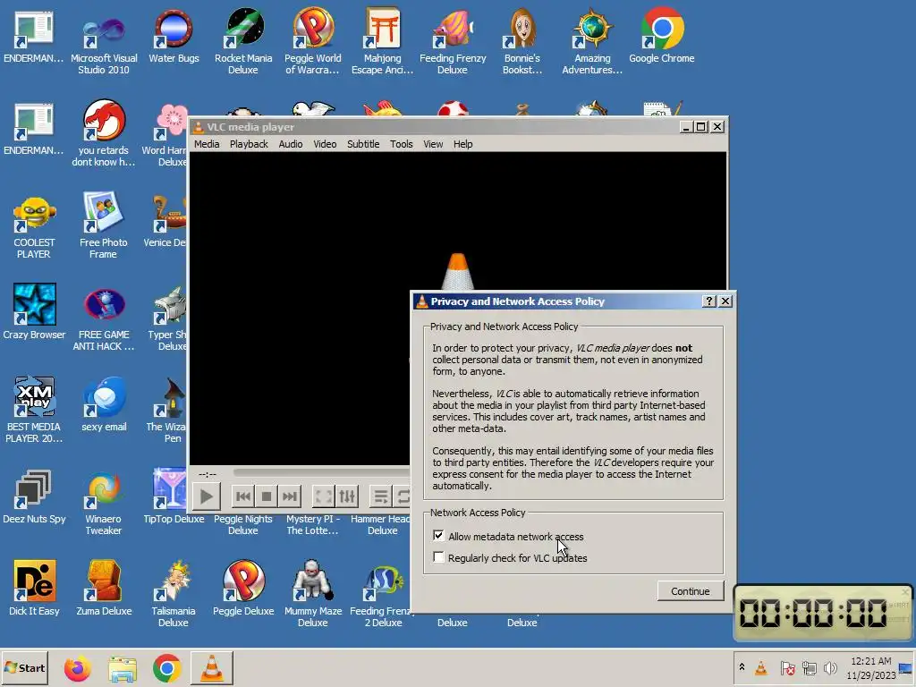The image size is (916, 687).
Task: Close the Privacy and Network Access Policy dialog
Action: pos(725,301)
